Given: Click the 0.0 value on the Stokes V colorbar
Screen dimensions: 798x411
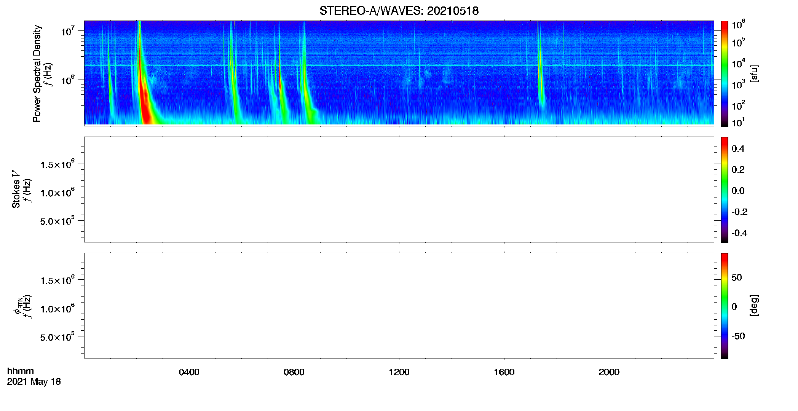Looking at the screenshot, I should tap(738, 191).
